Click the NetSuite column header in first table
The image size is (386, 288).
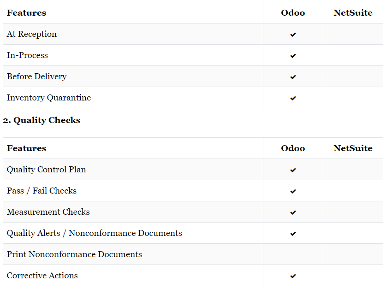[x=353, y=13]
